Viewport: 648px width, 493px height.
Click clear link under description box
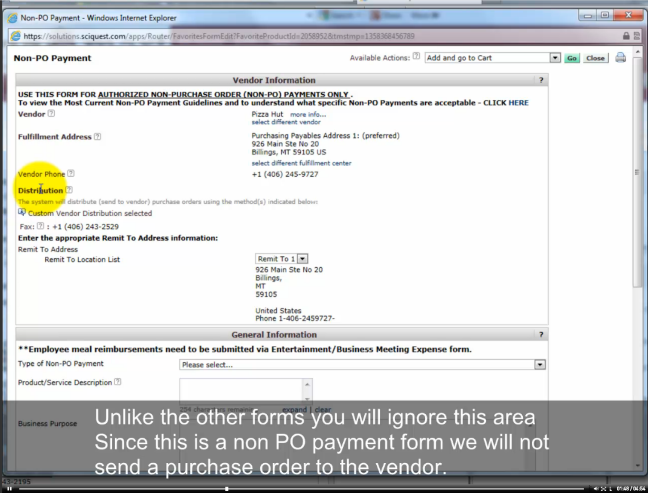point(323,410)
